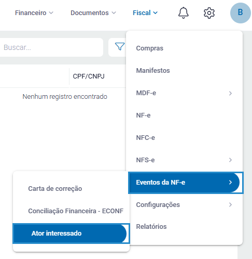Screen dimensions: 252x259
Task: Expand the MDF-e submenu
Action: (184, 93)
